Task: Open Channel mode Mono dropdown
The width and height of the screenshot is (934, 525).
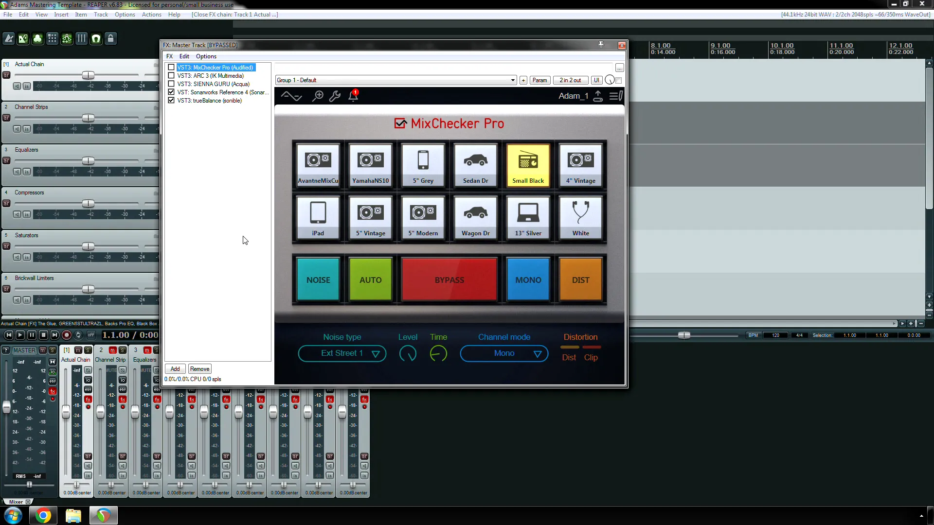Action: point(504,353)
